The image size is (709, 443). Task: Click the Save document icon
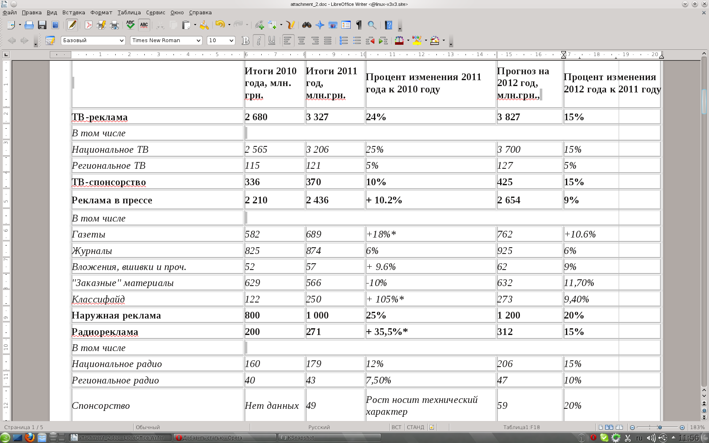click(42, 25)
